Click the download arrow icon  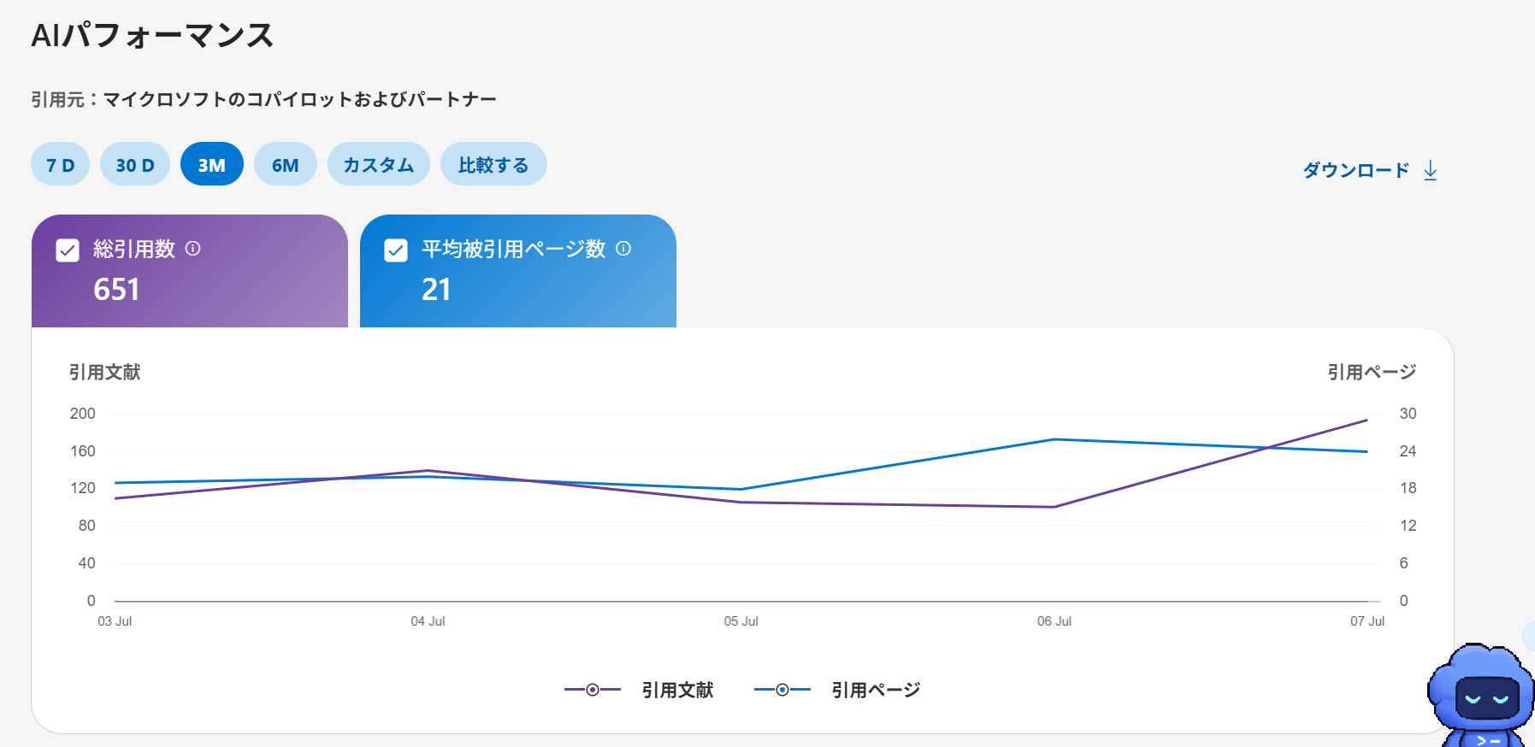click(x=1431, y=170)
